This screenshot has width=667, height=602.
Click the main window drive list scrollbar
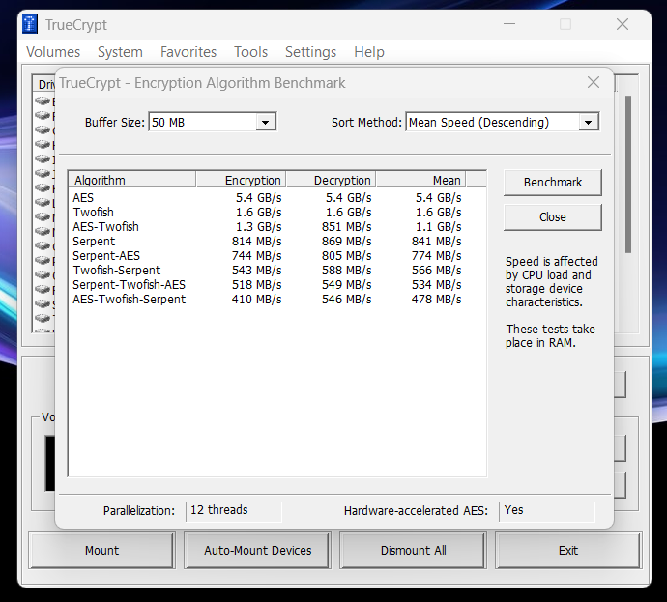(628, 174)
